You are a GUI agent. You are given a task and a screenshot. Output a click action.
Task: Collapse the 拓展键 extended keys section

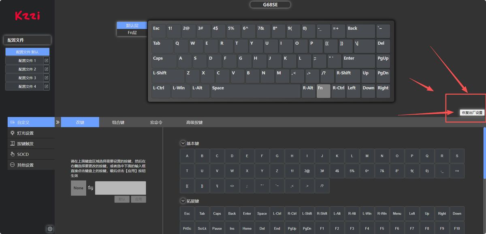[183, 201]
